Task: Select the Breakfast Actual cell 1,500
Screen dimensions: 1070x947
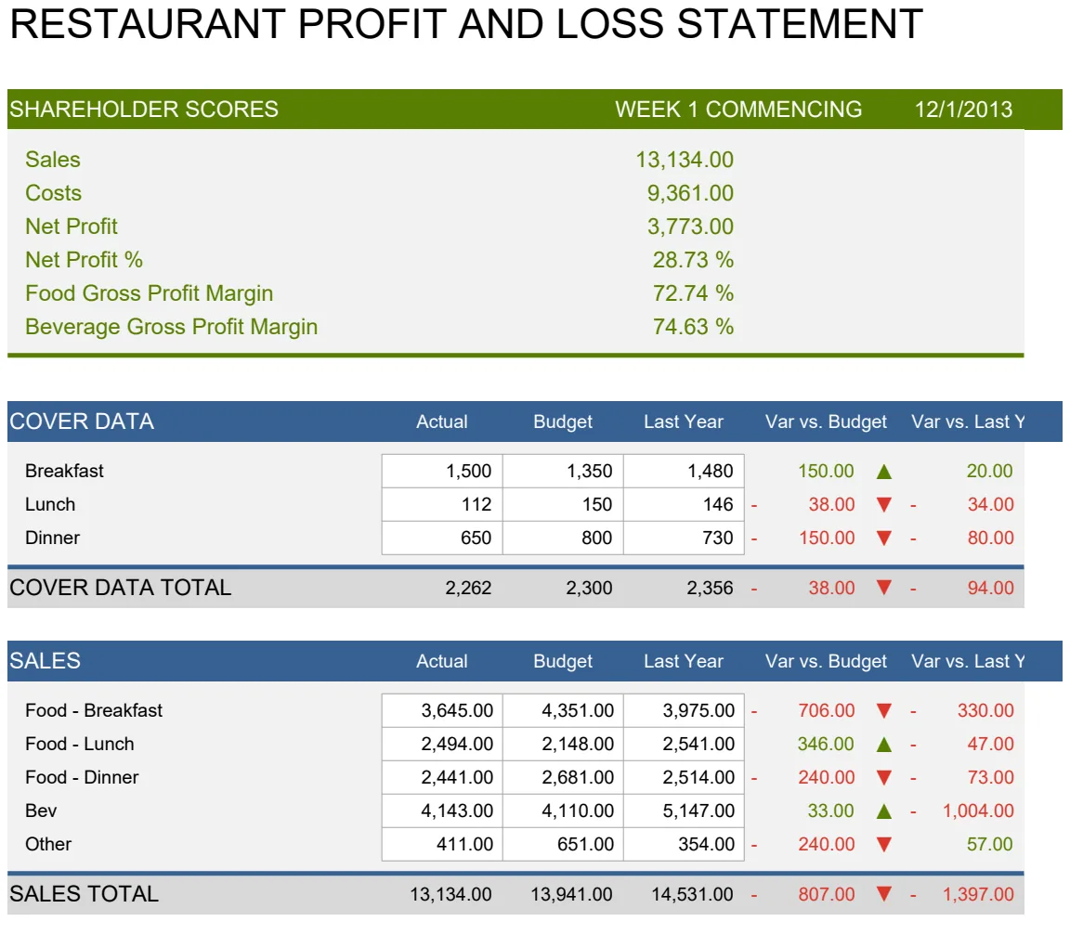Action: (x=442, y=471)
